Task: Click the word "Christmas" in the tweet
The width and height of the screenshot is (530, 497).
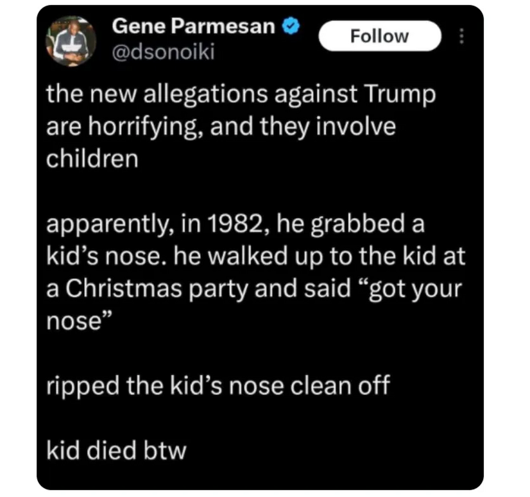Action: 129,288
